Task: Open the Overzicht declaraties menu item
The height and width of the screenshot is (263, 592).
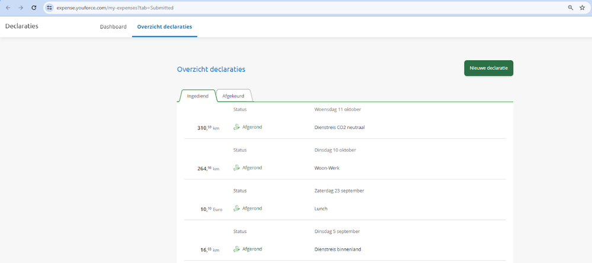Action: (164, 27)
